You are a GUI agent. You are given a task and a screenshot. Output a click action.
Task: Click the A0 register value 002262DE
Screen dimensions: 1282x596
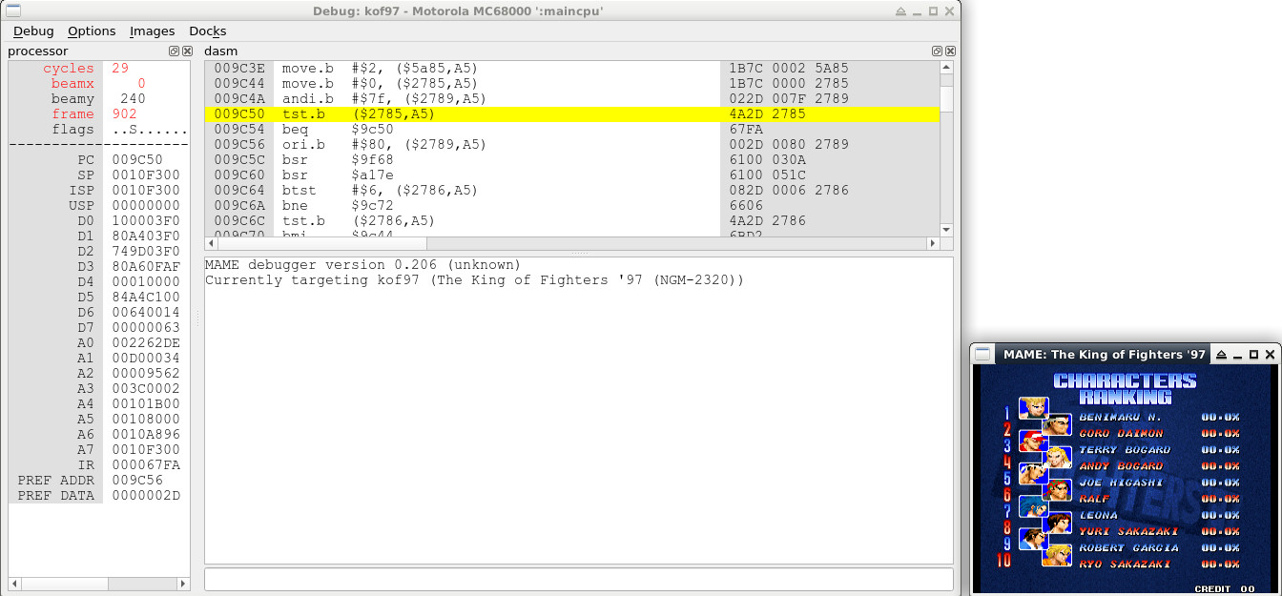[x=146, y=342]
